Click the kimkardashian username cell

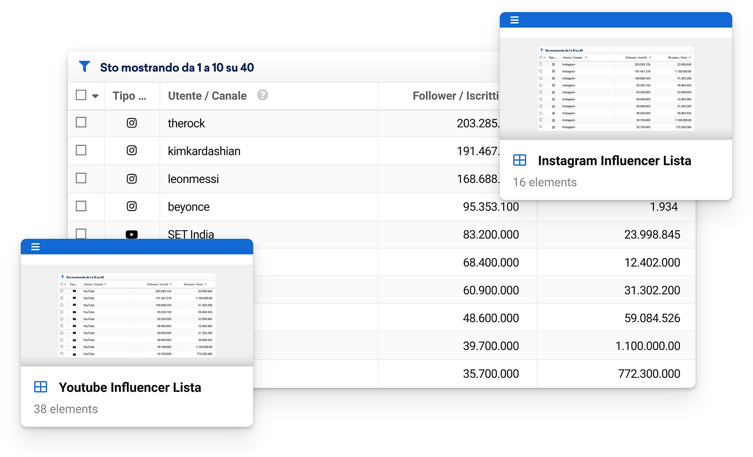pyautogui.click(x=204, y=151)
